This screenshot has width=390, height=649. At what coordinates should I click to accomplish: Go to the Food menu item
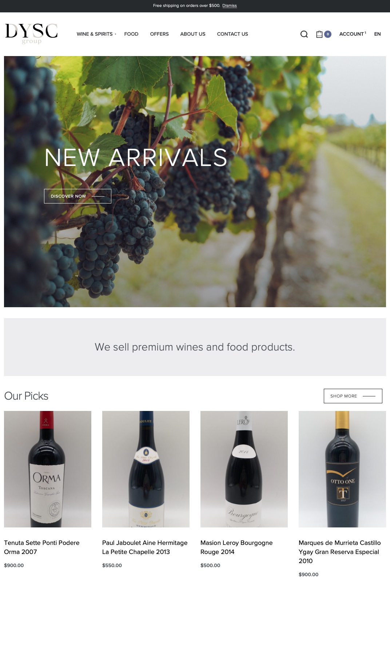[x=131, y=34]
